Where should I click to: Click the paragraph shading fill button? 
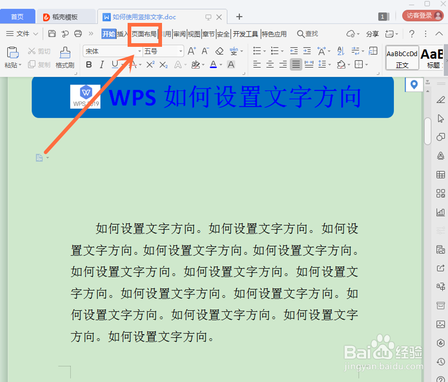(x=341, y=65)
